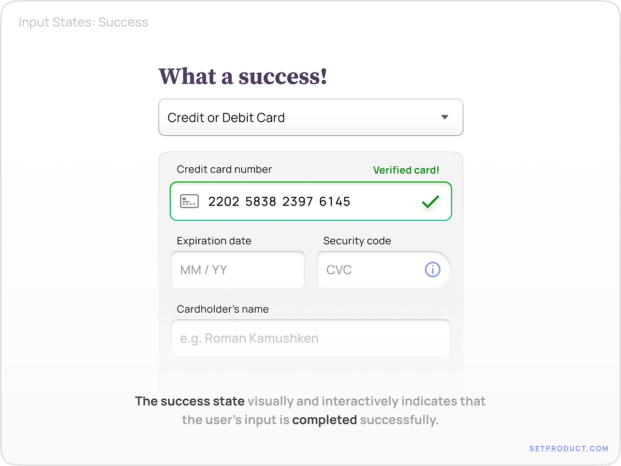Image resolution: width=621 pixels, height=466 pixels.
Task: Click the cardholder's name input field
Action: pos(310,338)
